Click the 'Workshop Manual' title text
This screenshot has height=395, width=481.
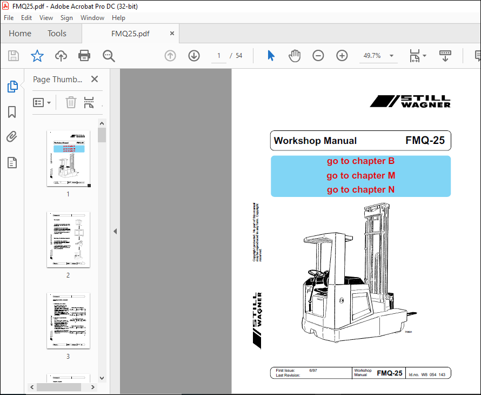315,141
